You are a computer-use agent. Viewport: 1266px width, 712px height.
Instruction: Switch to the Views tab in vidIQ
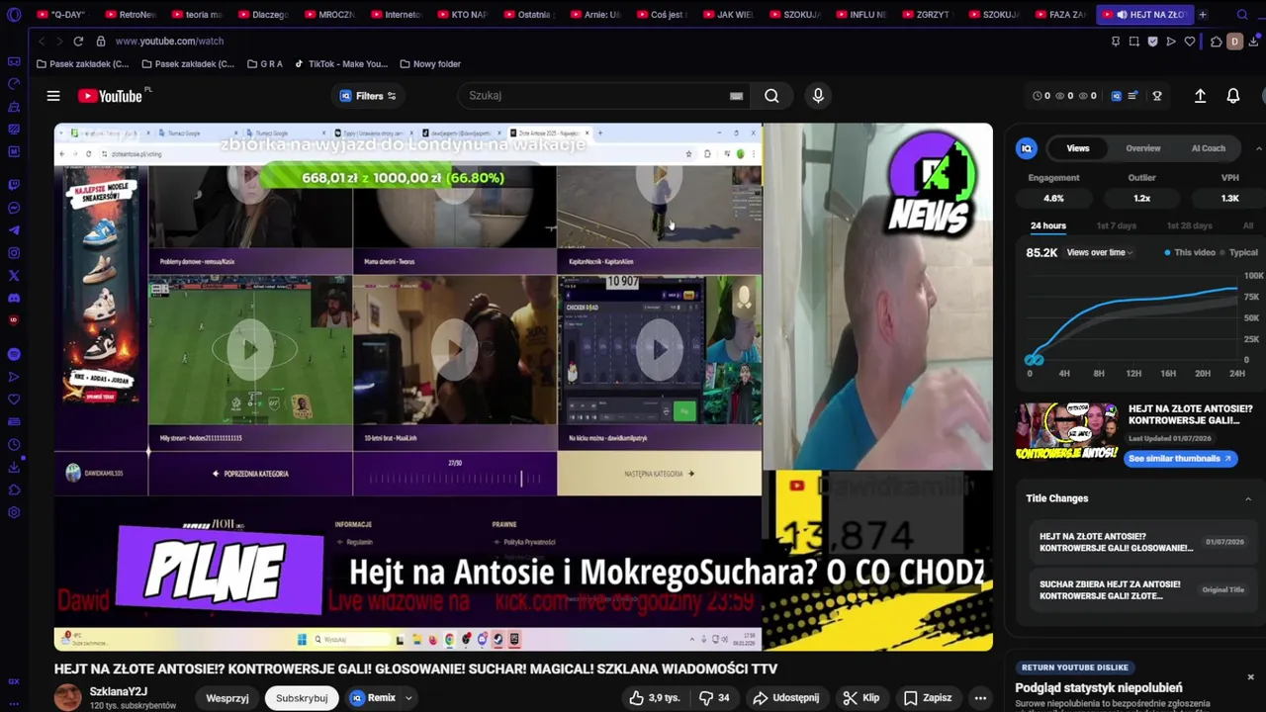pyautogui.click(x=1078, y=148)
